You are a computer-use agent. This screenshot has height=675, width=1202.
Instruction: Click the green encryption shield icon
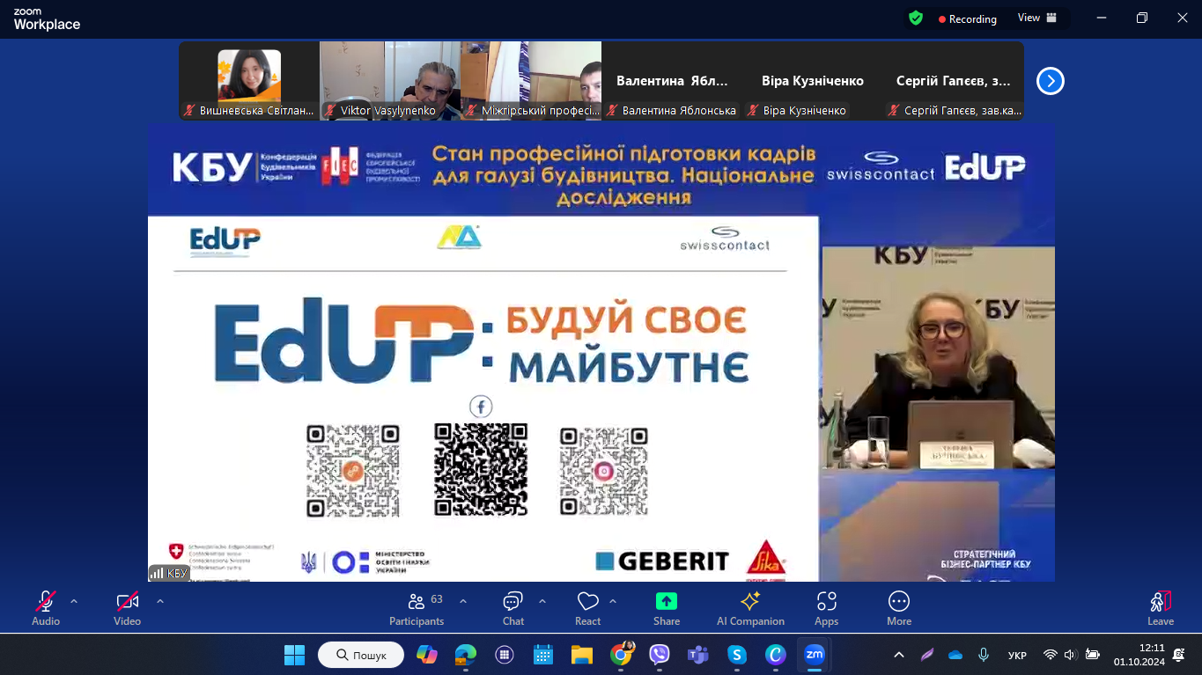pos(916,18)
